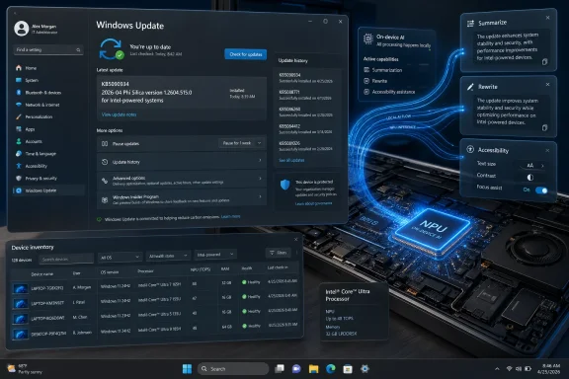
Task: Select Windows Update in the sidebar
Action: click(x=48, y=190)
